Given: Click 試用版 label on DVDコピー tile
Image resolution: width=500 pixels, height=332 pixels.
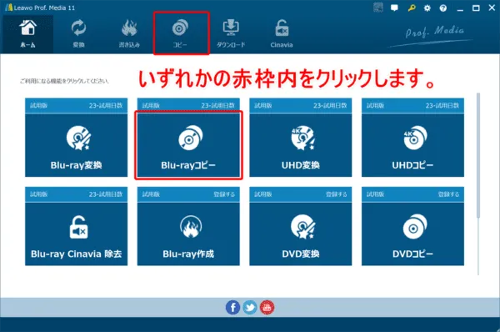Looking at the screenshot, I should pyautogui.click(x=375, y=194).
